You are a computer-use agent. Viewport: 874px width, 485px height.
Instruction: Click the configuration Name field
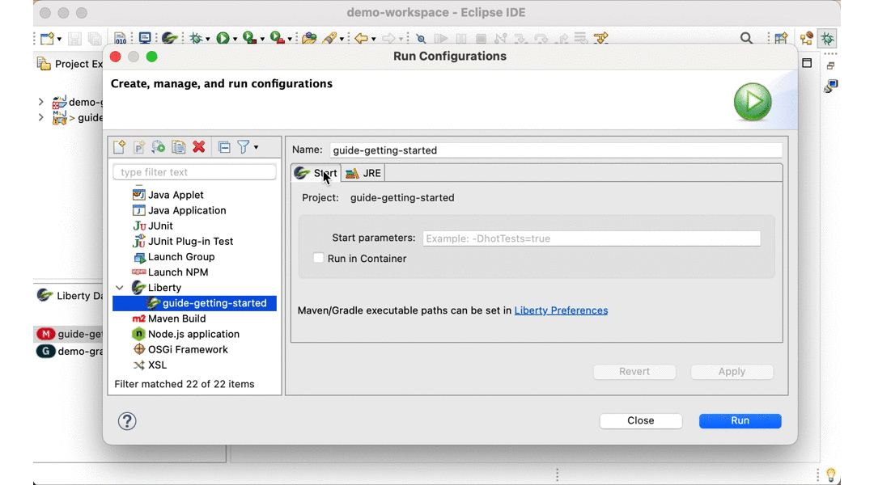click(556, 150)
